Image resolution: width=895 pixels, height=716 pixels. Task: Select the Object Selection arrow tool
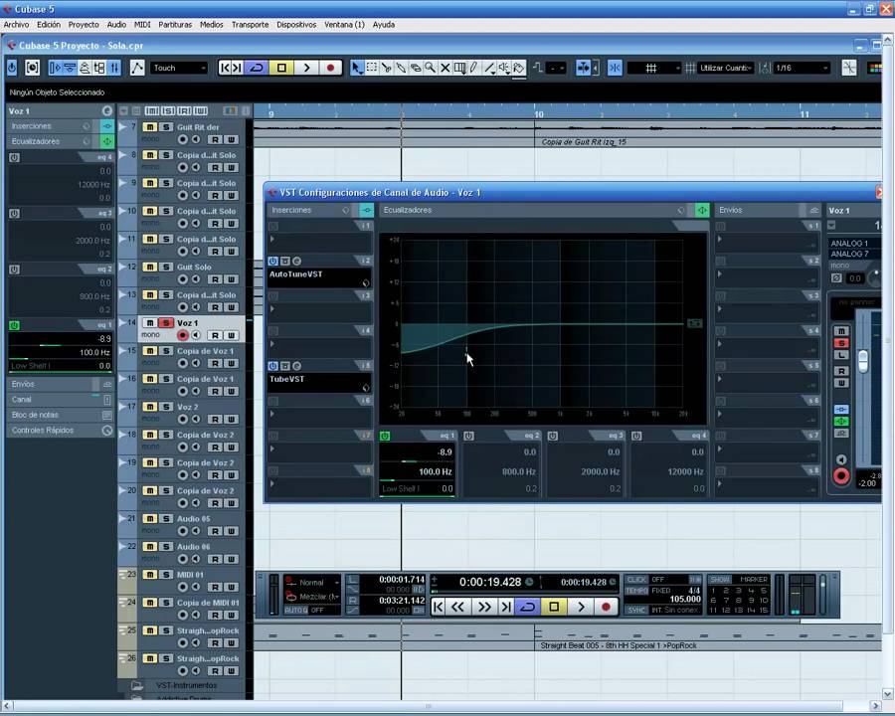tap(357, 68)
